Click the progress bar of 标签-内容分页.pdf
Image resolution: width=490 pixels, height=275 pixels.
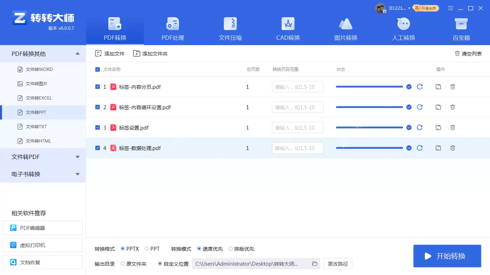(369, 86)
